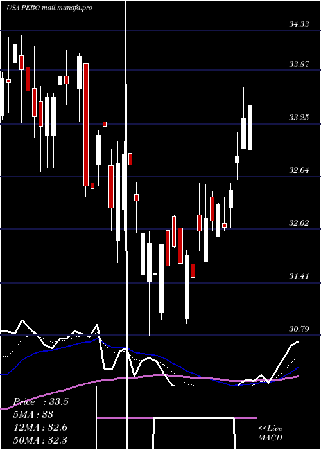This screenshot has width=321, height=450.
Task: Click the 12MA : 32.6 readout
Action: click(x=40, y=428)
